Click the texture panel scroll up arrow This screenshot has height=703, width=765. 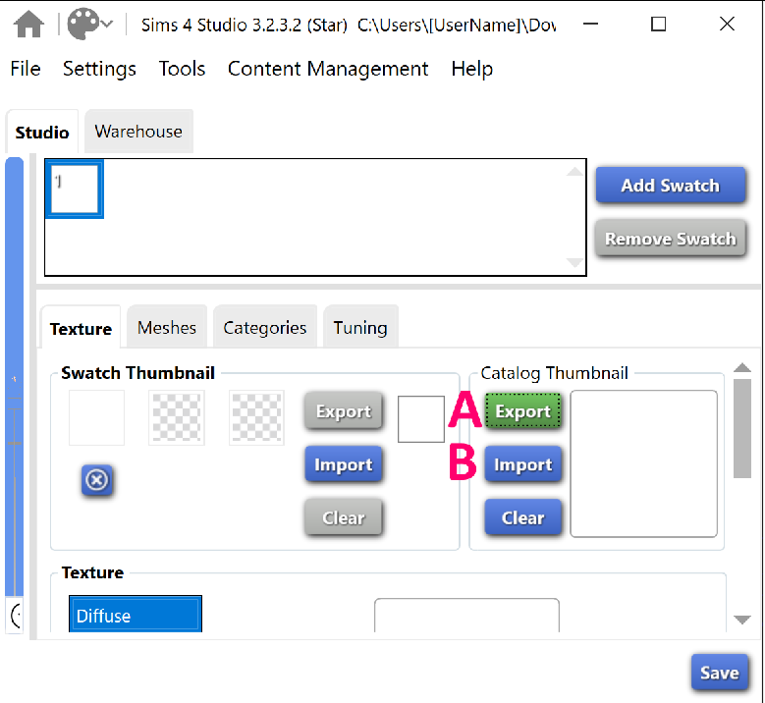(x=742, y=368)
